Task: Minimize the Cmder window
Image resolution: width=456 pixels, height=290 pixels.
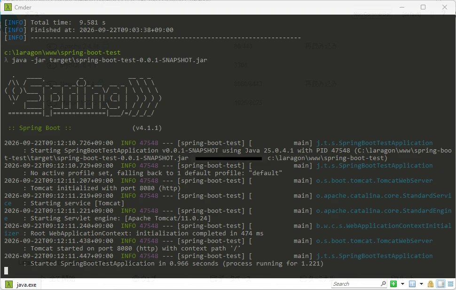Action: click(x=402, y=7)
